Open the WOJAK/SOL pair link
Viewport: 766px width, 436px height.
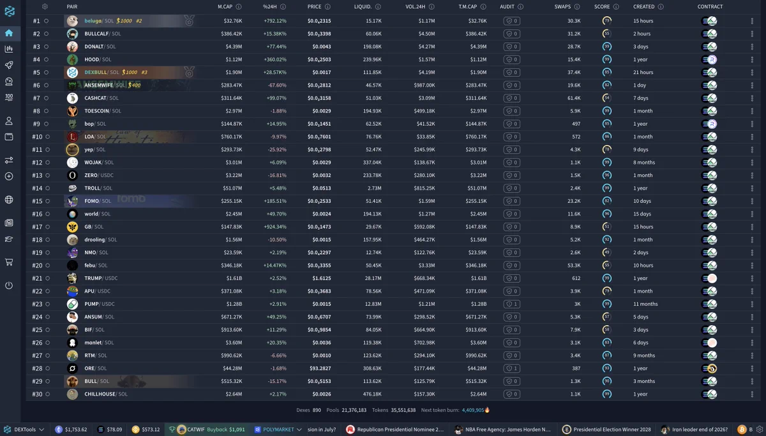coord(98,162)
